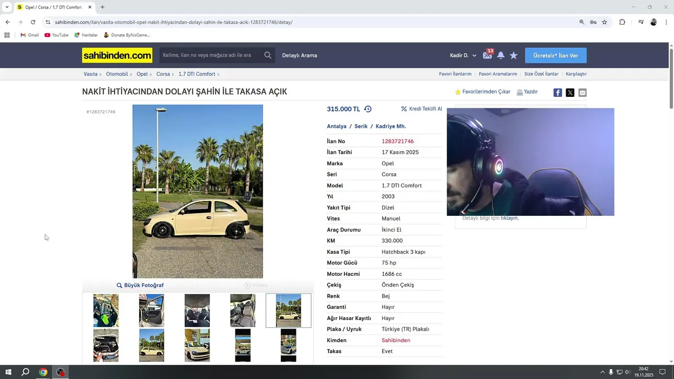The height and width of the screenshot is (379, 674).
Task: Share listing via email icon
Action: coord(582,93)
